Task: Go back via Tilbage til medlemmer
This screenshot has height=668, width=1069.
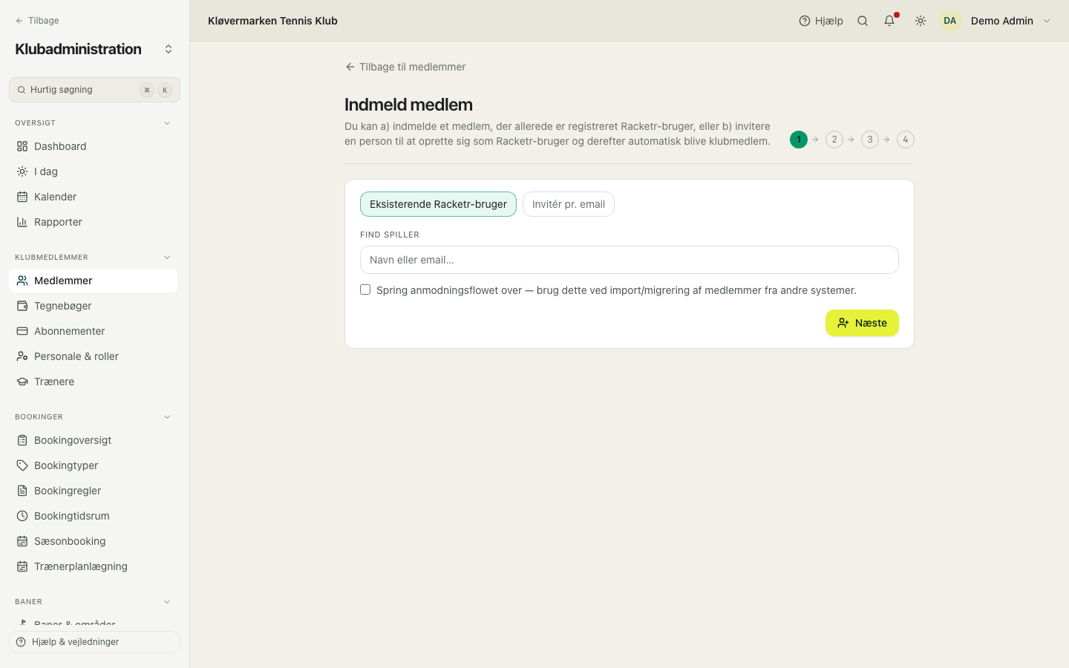Action: click(405, 67)
